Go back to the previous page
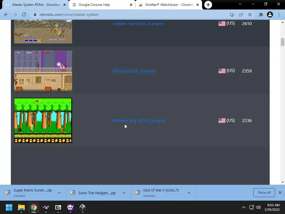The height and width of the screenshot is (214, 285). [x=6, y=14]
